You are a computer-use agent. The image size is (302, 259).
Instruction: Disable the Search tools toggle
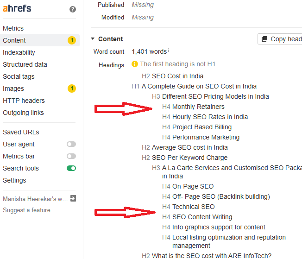tap(71, 168)
